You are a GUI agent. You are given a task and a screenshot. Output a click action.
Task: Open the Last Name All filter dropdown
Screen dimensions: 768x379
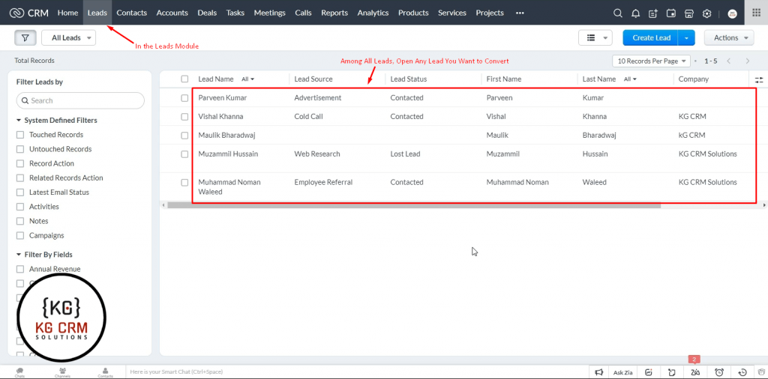[630, 79]
